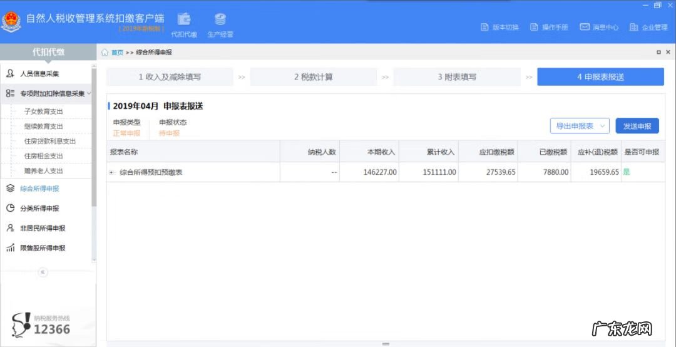Click the 应补(退)税额 column header
Image resolution: width=676 pixels, height=347 pixels.
[x=597, y=152]
